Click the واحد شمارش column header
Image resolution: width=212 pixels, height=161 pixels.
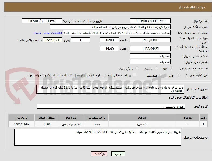point(96,118)
